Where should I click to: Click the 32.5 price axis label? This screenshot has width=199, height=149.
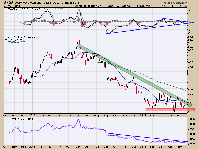coord(191,77)
